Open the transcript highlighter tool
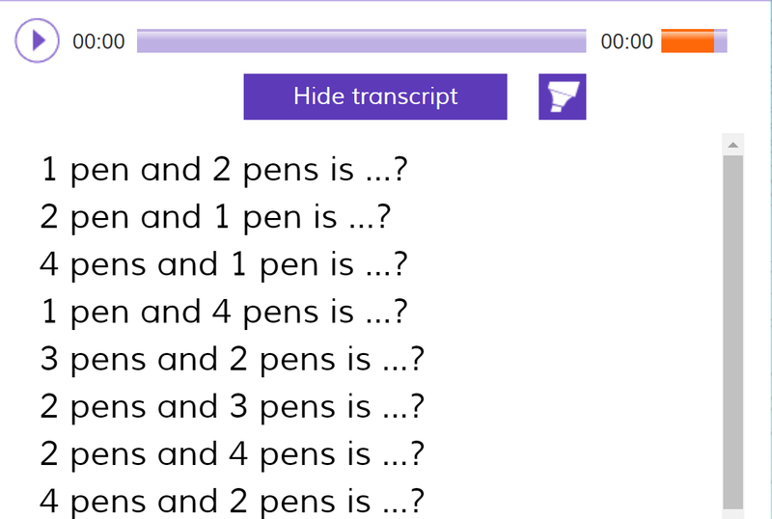 point(562,97)
